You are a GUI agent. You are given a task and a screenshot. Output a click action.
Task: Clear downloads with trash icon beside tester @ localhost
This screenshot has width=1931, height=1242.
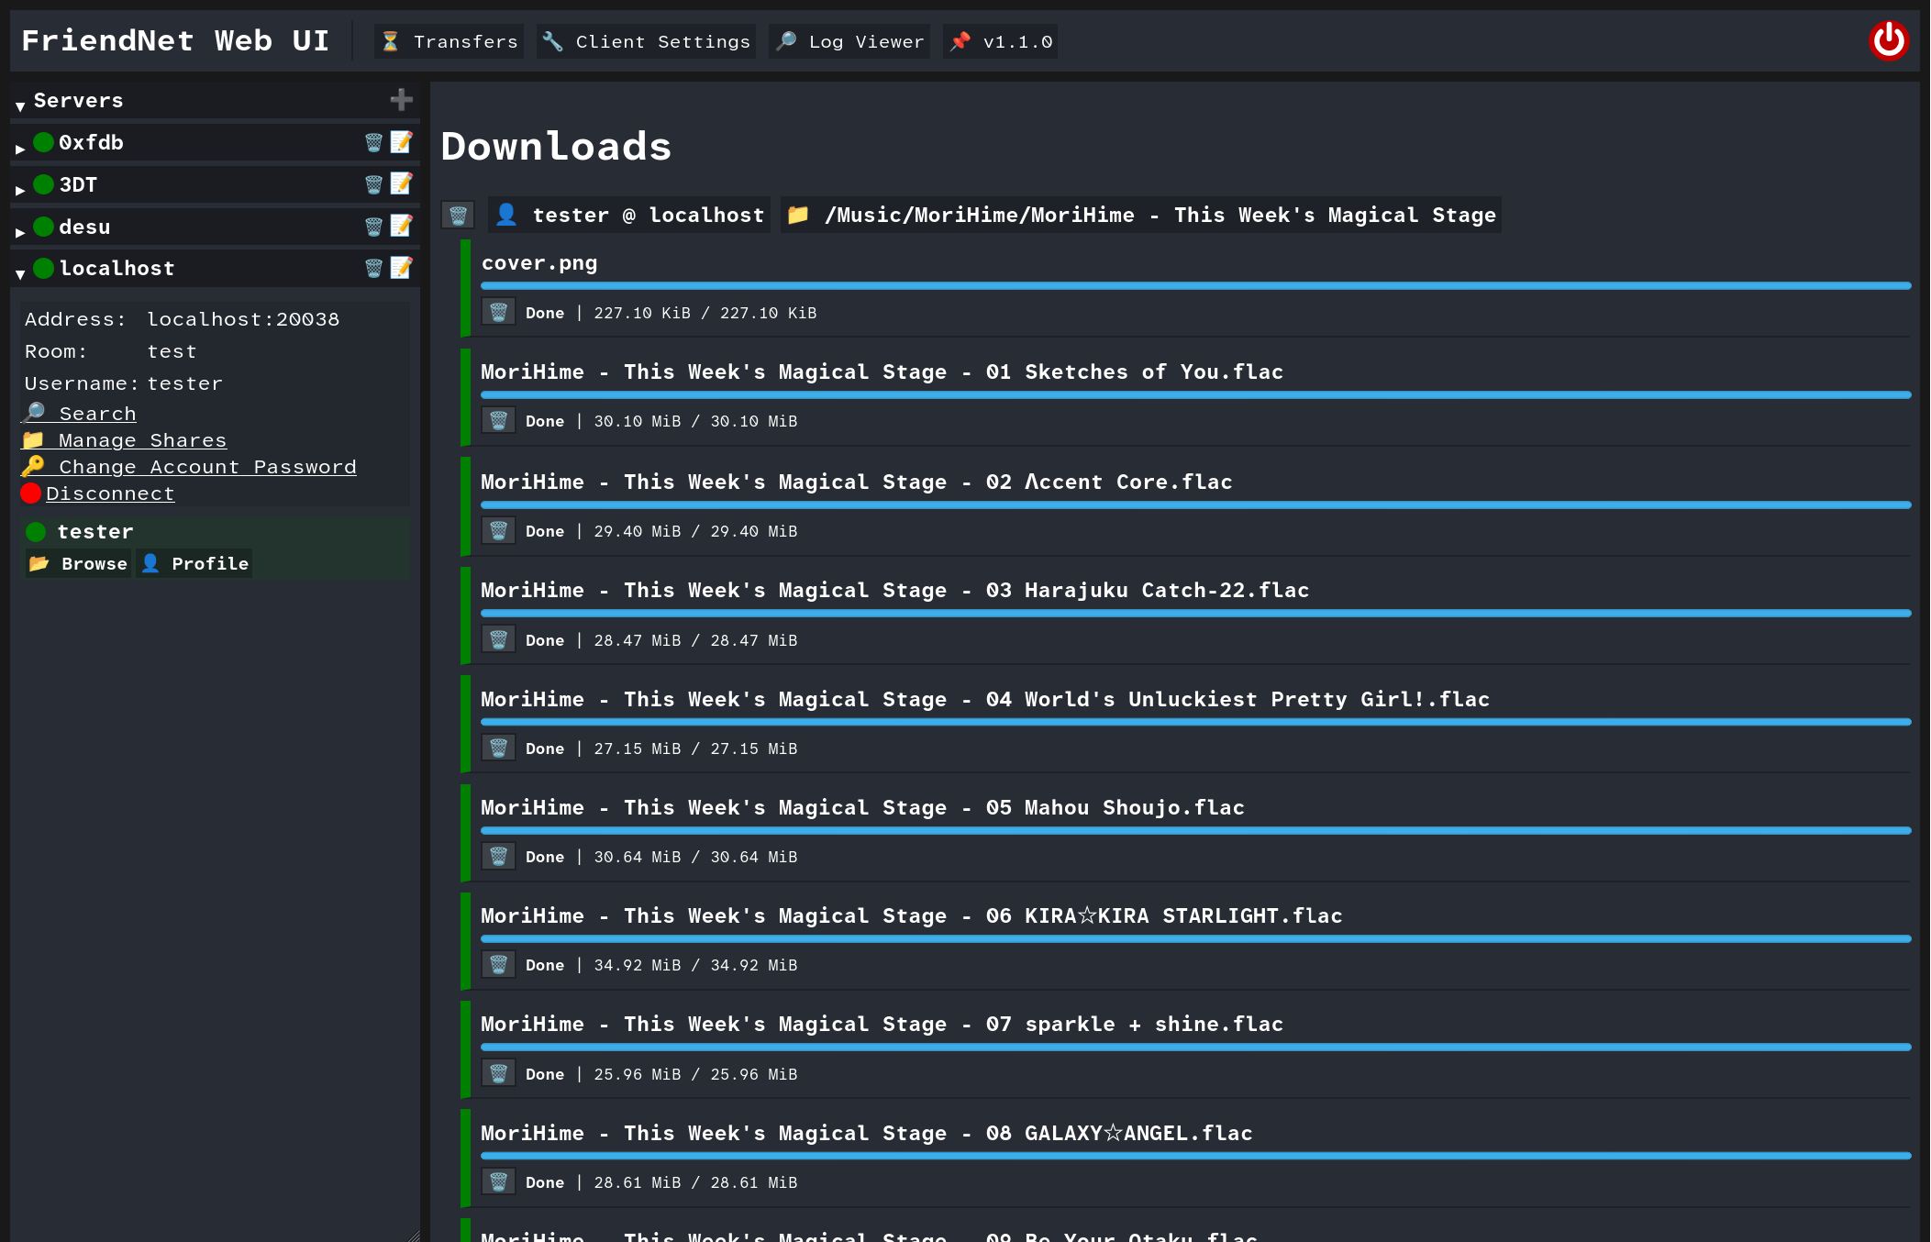[457, 215]
